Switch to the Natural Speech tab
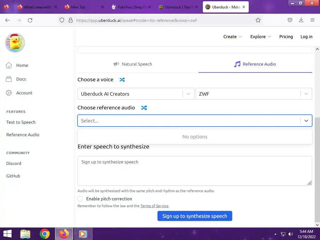Image resolution: width=320 pixels, height=240 pixels. [x=132, y=64]
